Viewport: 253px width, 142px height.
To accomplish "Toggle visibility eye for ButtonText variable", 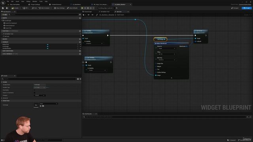I will coord(80,45).
